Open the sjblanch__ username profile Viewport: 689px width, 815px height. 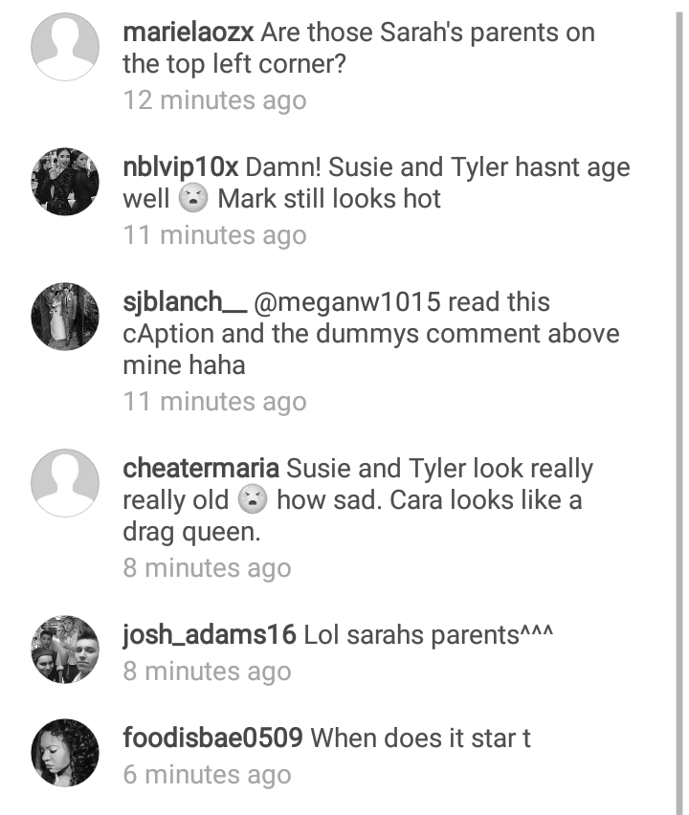(185, 303)
